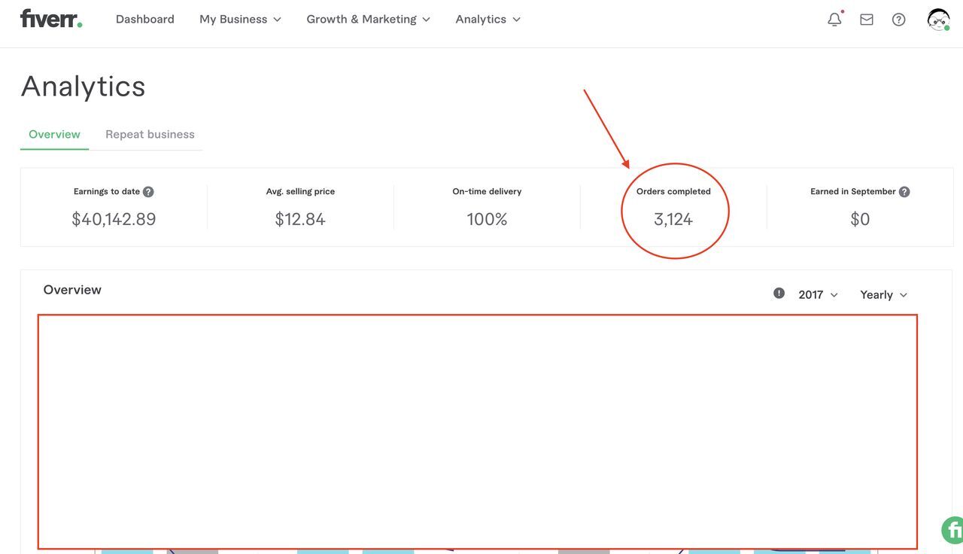The width and height of the screenshot is (963, 554).
Task: Open the Yearly period dropdown
Action: [x=883, y=295]
